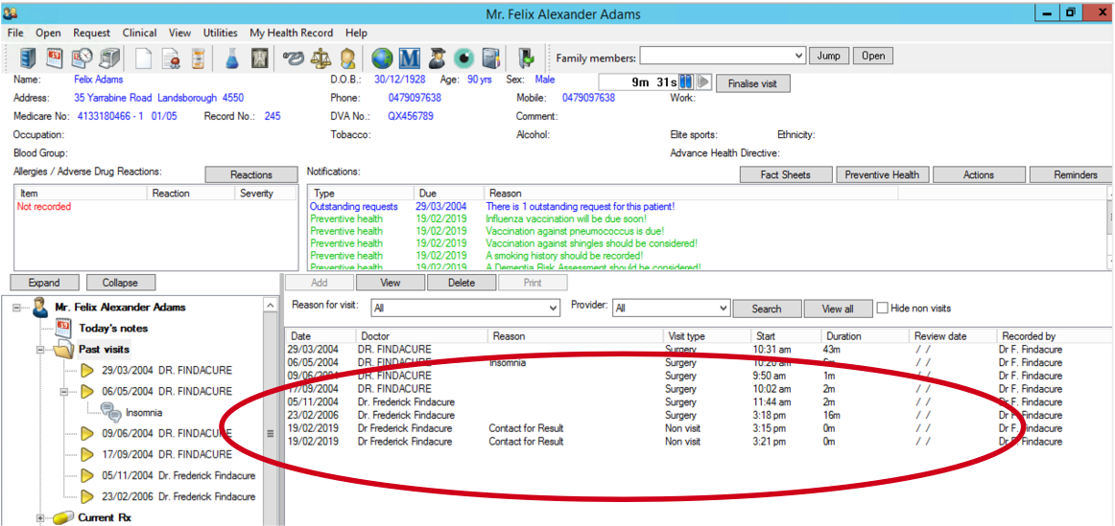Click 'Vaccination against pneumococcus is due!' notification
This screenshot has height=526, width=1115.
click(576, 231)
